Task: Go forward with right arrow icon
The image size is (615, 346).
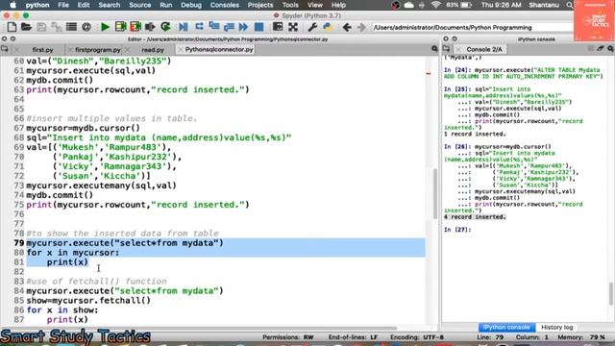Action: coord(361,27)
